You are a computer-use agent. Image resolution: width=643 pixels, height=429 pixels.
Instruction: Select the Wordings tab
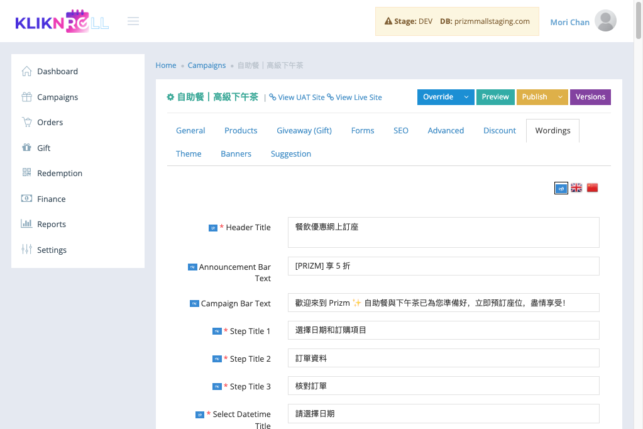click(x=552, y=131)
